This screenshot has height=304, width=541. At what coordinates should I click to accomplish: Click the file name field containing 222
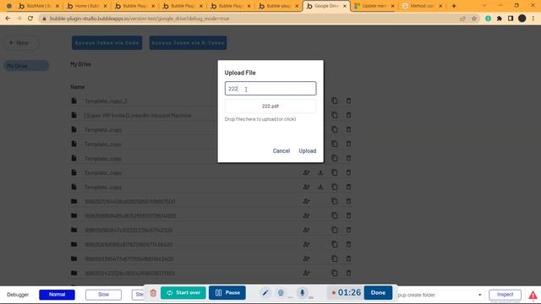coord(270,89)
